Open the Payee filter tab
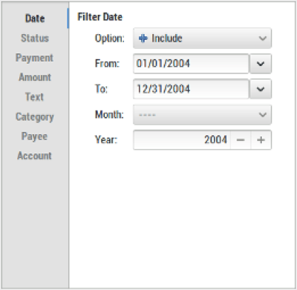The image size is (297, 290). coord(34,136)
